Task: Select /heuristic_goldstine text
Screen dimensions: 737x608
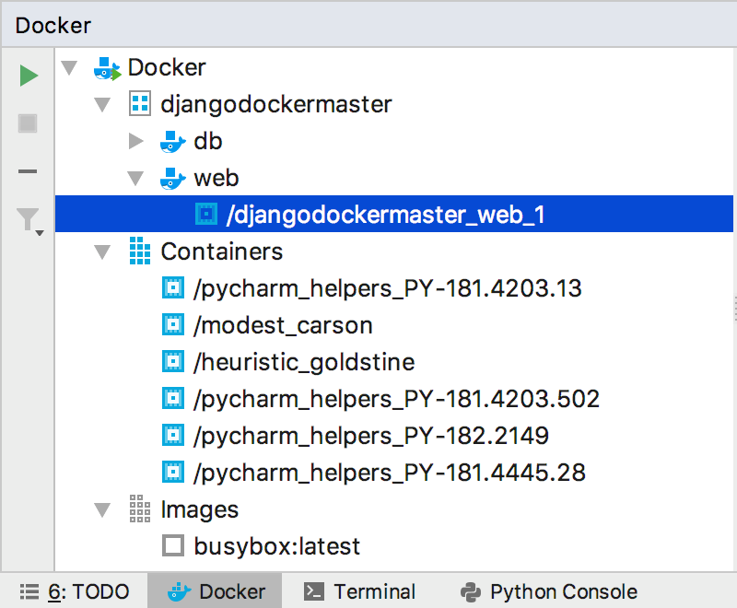Action: pos(304,363)
